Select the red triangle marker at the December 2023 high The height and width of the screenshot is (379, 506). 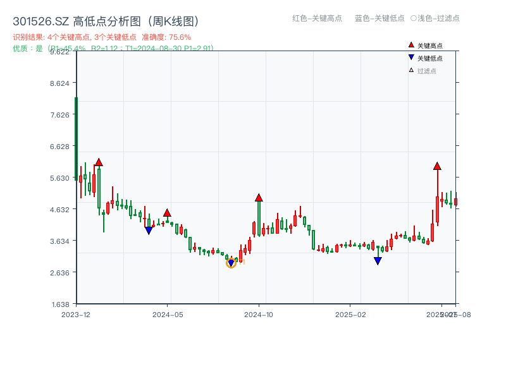pos(99,162)
